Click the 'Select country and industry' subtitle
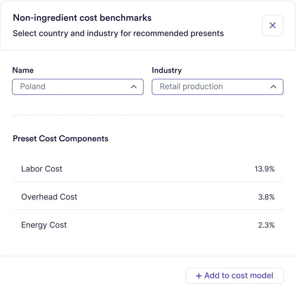296x296 pixels. click(118, 34)
